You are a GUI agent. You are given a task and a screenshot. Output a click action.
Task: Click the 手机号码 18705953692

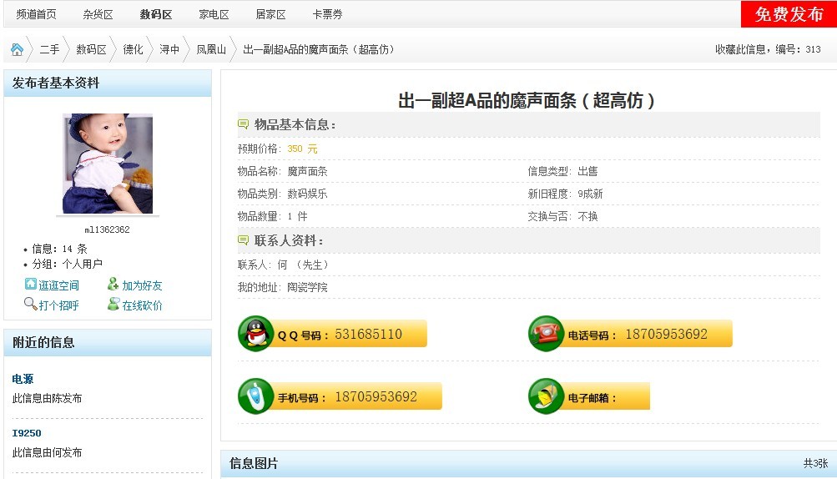pos(376,396)
